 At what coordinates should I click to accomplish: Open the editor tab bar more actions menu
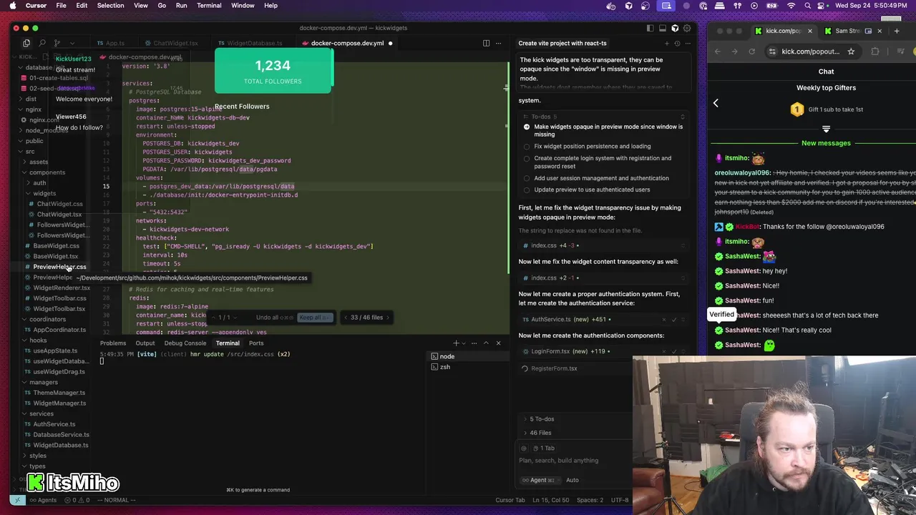(500, 43)
